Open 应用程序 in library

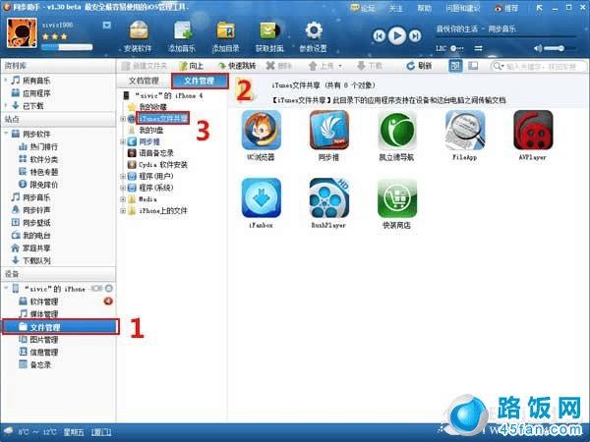pos(36,93)
